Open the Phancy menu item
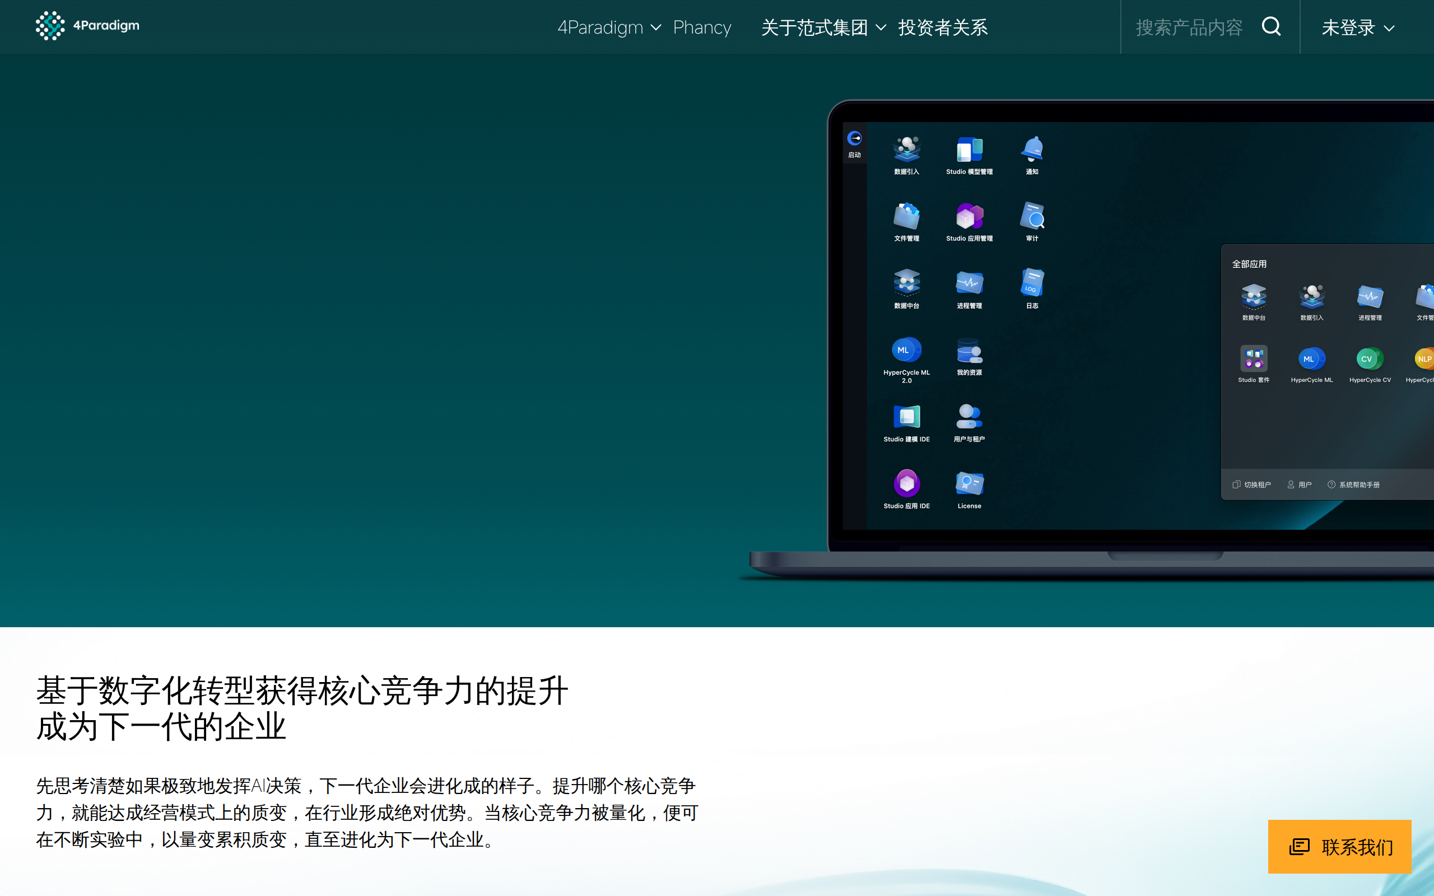 (701, 27)
